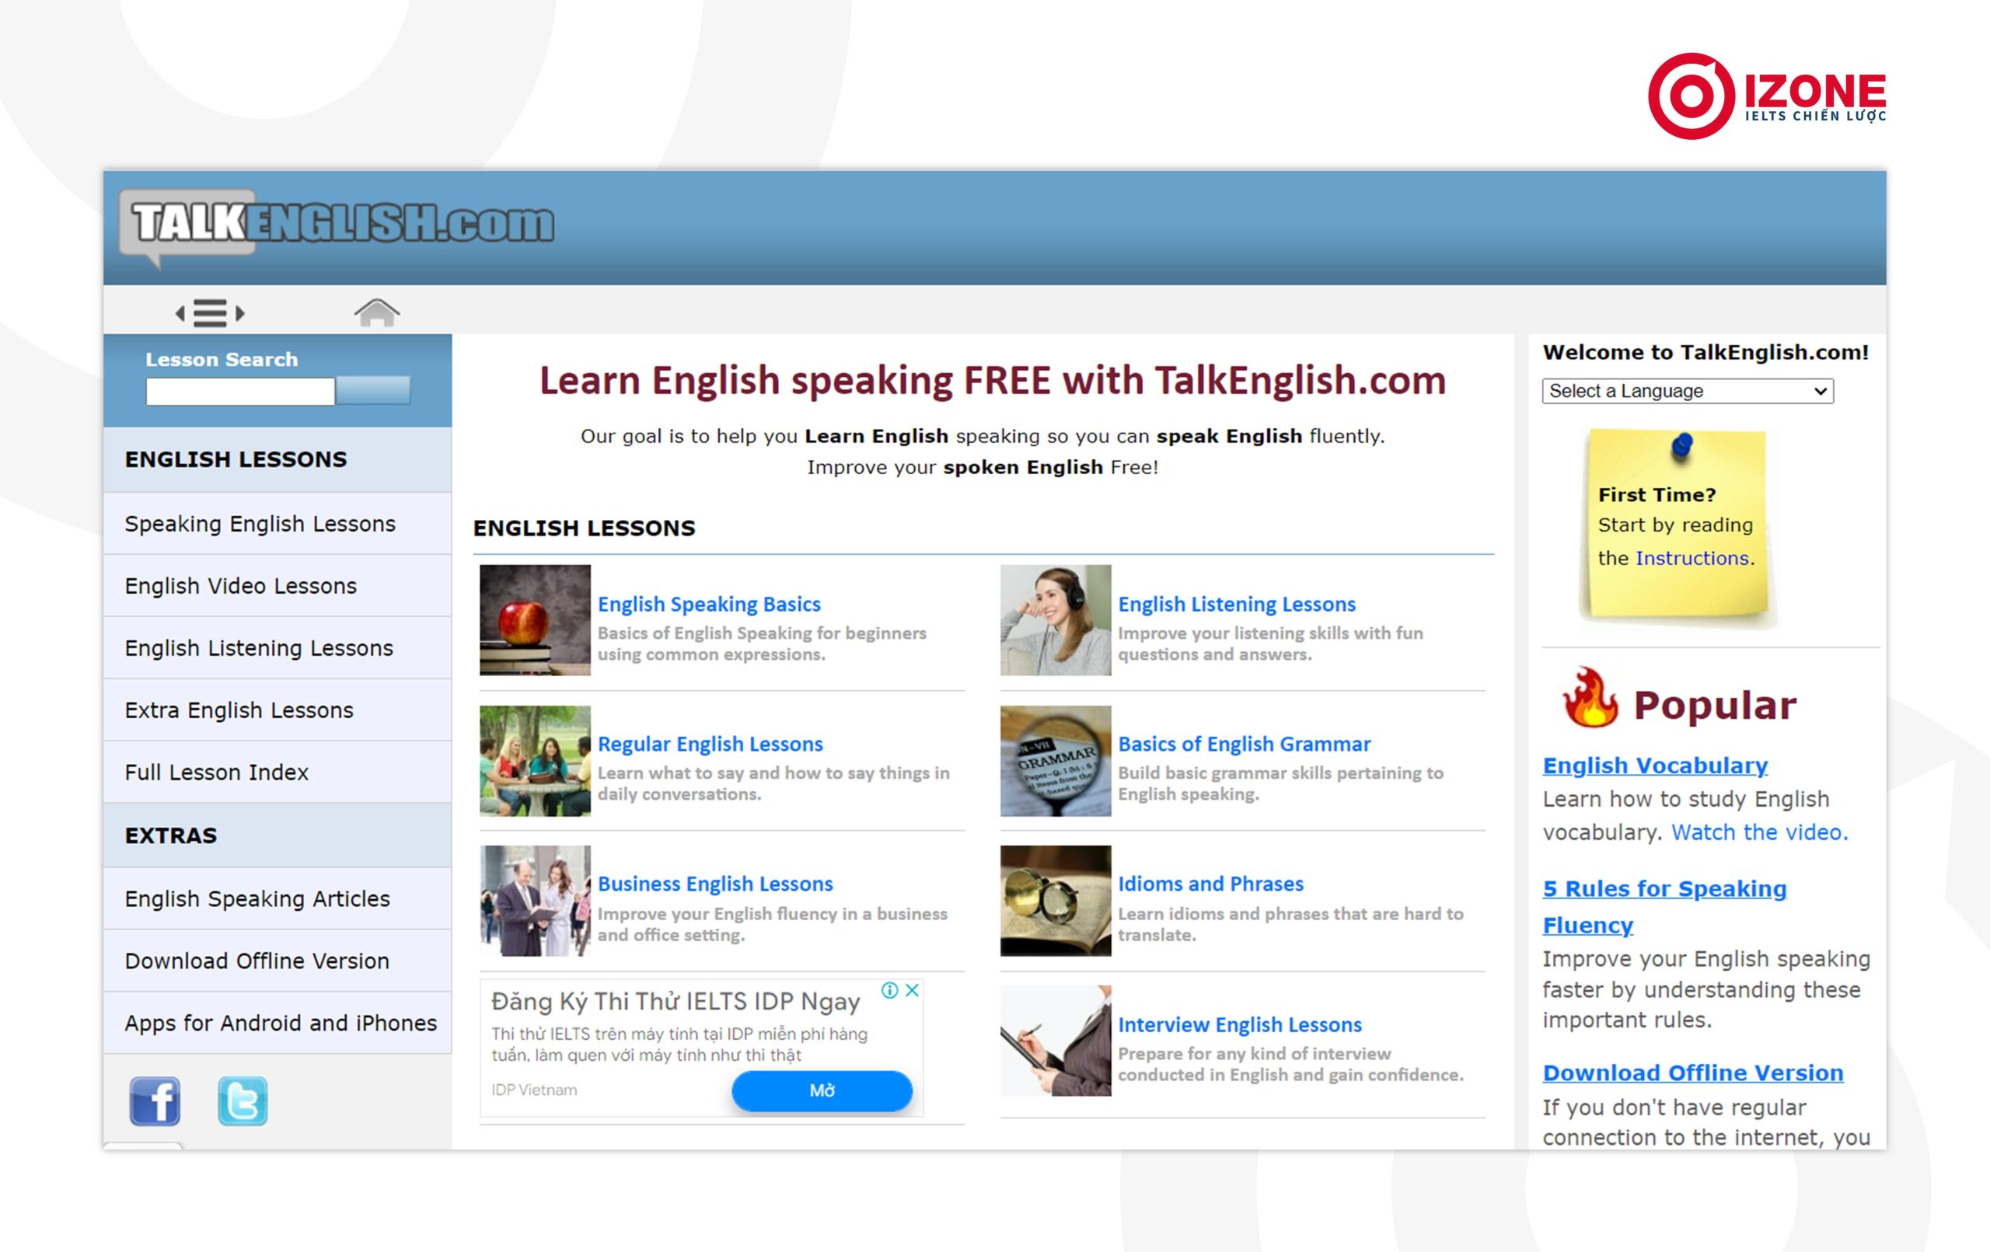Click the business people thumbnail
The height and width of the screenshot is (1252, 1990).
click(x=535, y=900)
